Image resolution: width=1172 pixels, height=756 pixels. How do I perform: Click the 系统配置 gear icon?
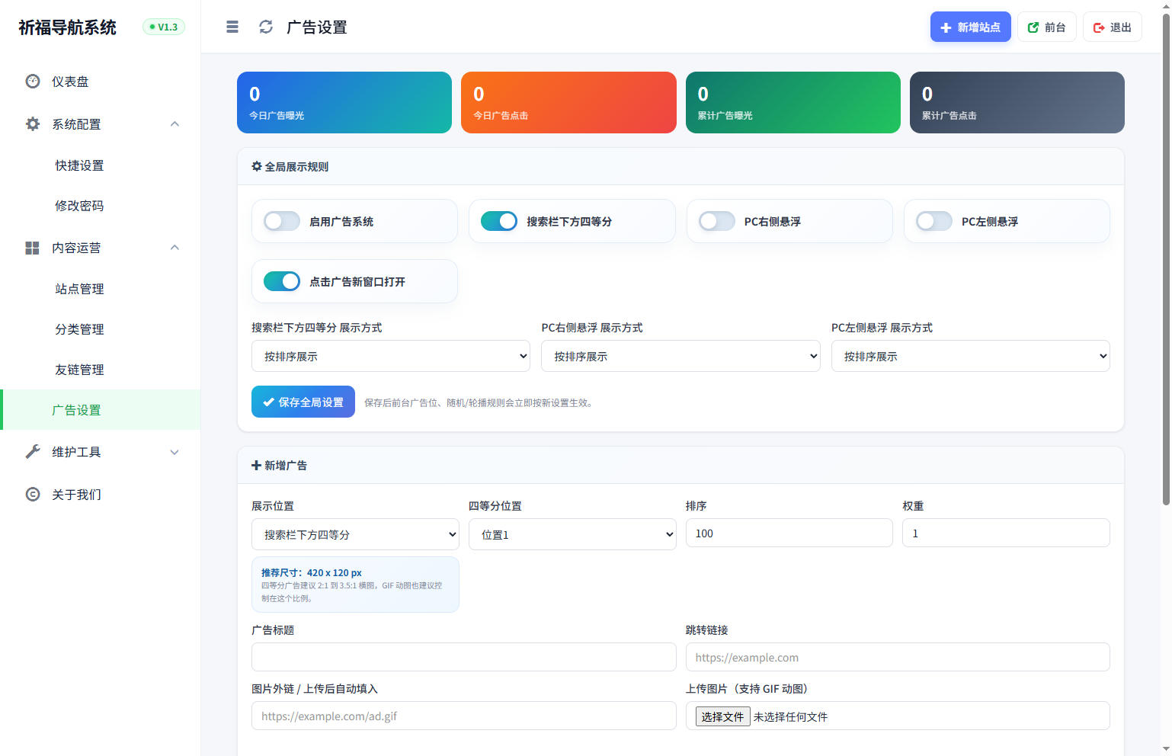(x=33, y=123)
